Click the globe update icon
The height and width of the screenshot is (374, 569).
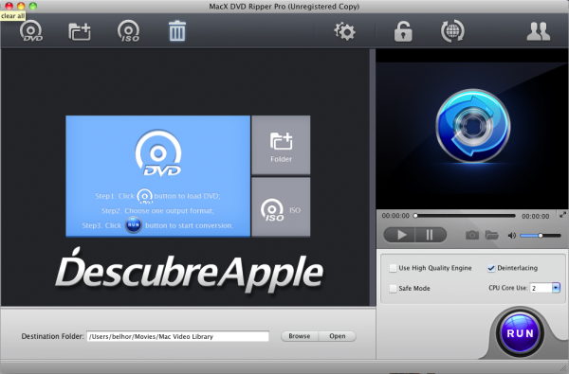point(452,31)
